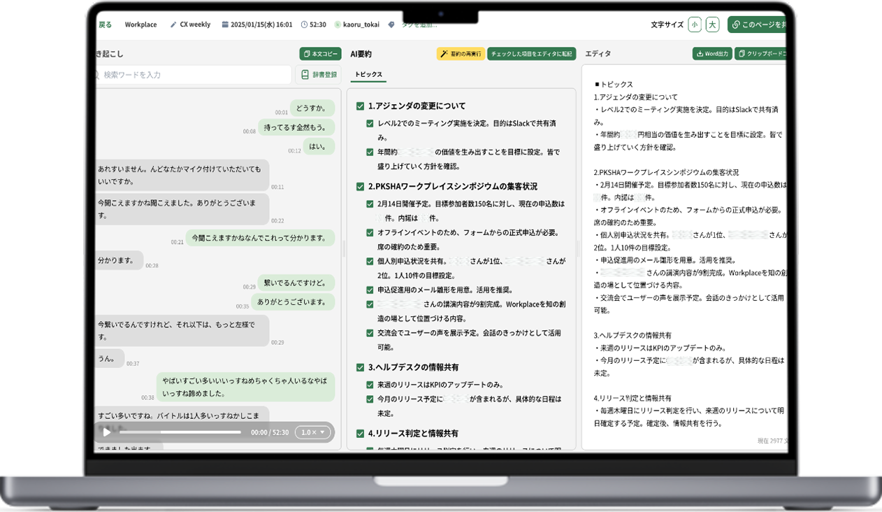Click the クリップボード copy button
This screenshot has width=882, height=512.
point(761,54)
